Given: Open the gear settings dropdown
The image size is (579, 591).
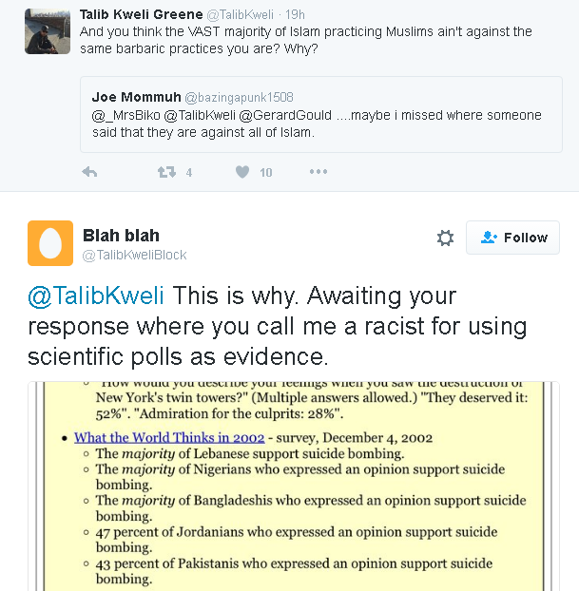Looking at the screenshot, I should click(445, 238).
